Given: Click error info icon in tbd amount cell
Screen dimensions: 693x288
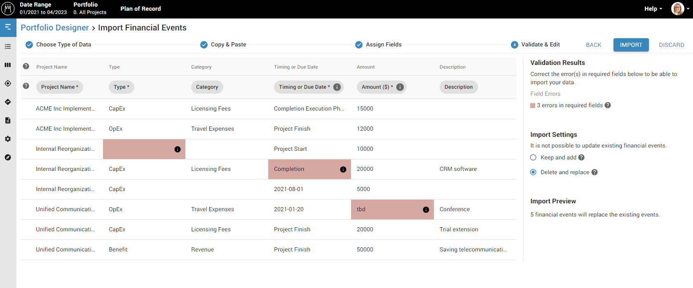Looking at the screenshot, I should pyautogui.click(x=426, y=210).
